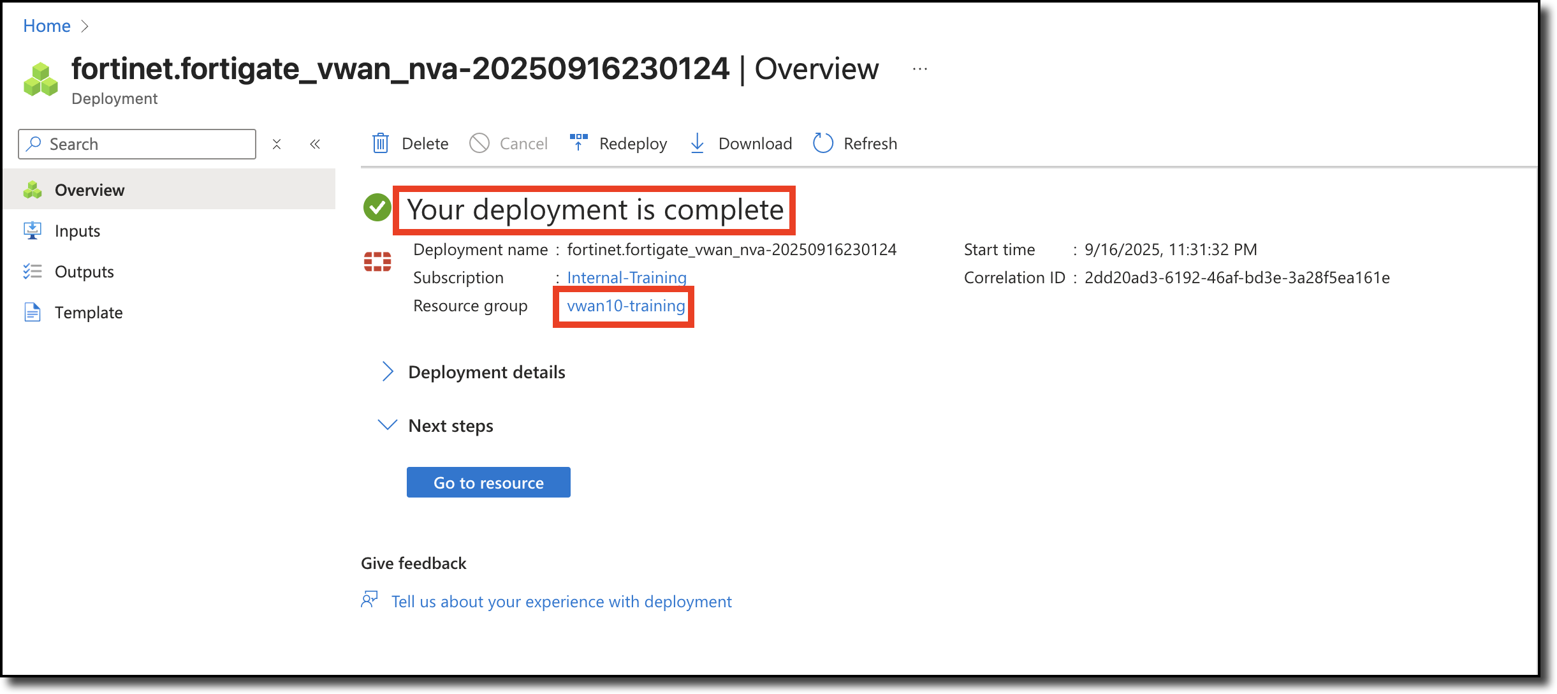Select the Redeploy icon
The height and width of the screenshot is (694, 1557).
point(578,143)
